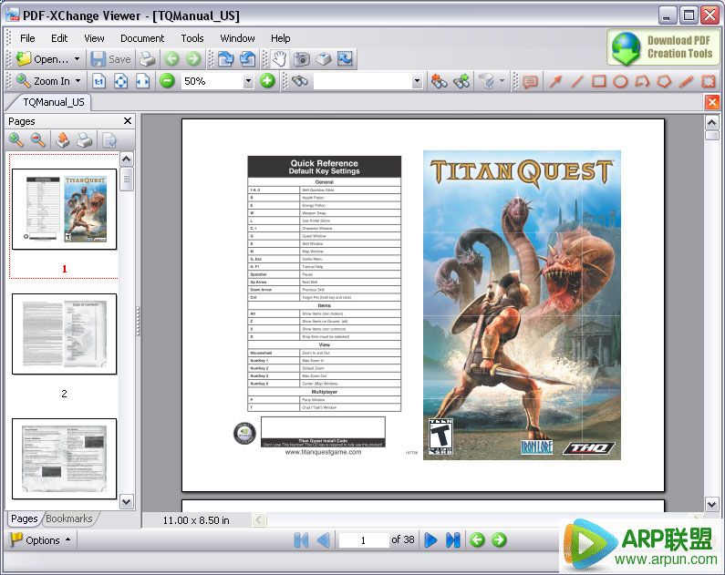Image resolution: width=725 pixels, height=575 pixels.
Task: Select page 2 thumbnail
Action: tap(64, 334)
